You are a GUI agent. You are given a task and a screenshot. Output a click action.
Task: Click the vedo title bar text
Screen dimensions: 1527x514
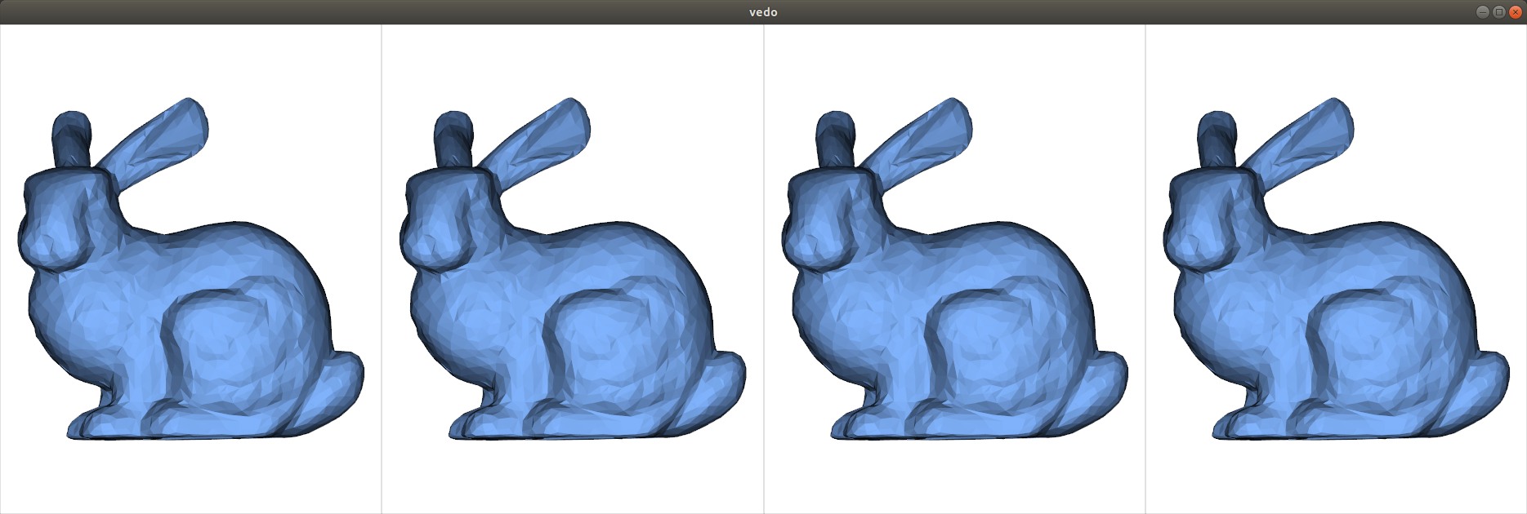763,12
